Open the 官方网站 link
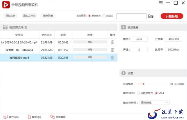187x120 pixels. click(x=14, y=117)
